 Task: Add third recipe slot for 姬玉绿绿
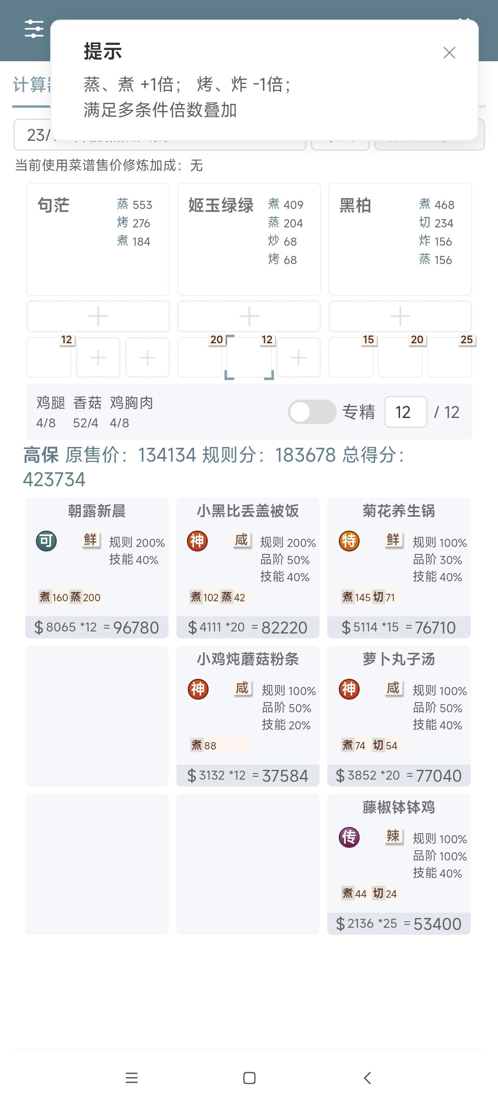(x=299, y=358)
